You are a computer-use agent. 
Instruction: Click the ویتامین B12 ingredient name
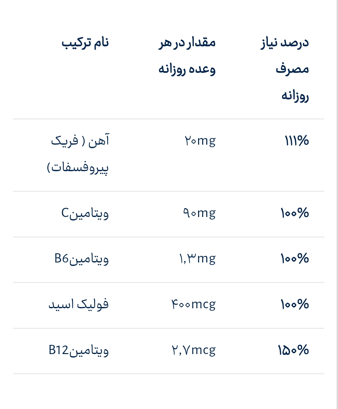pos(79,350)
